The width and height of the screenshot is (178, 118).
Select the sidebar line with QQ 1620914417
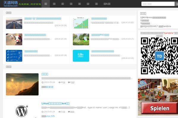coord(155,26)
